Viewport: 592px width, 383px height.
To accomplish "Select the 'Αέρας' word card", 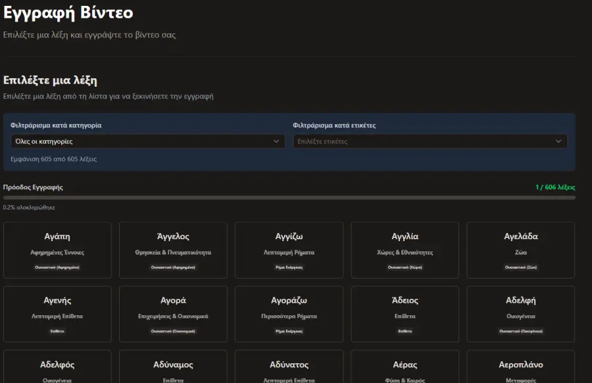I will tap(405, 367).
